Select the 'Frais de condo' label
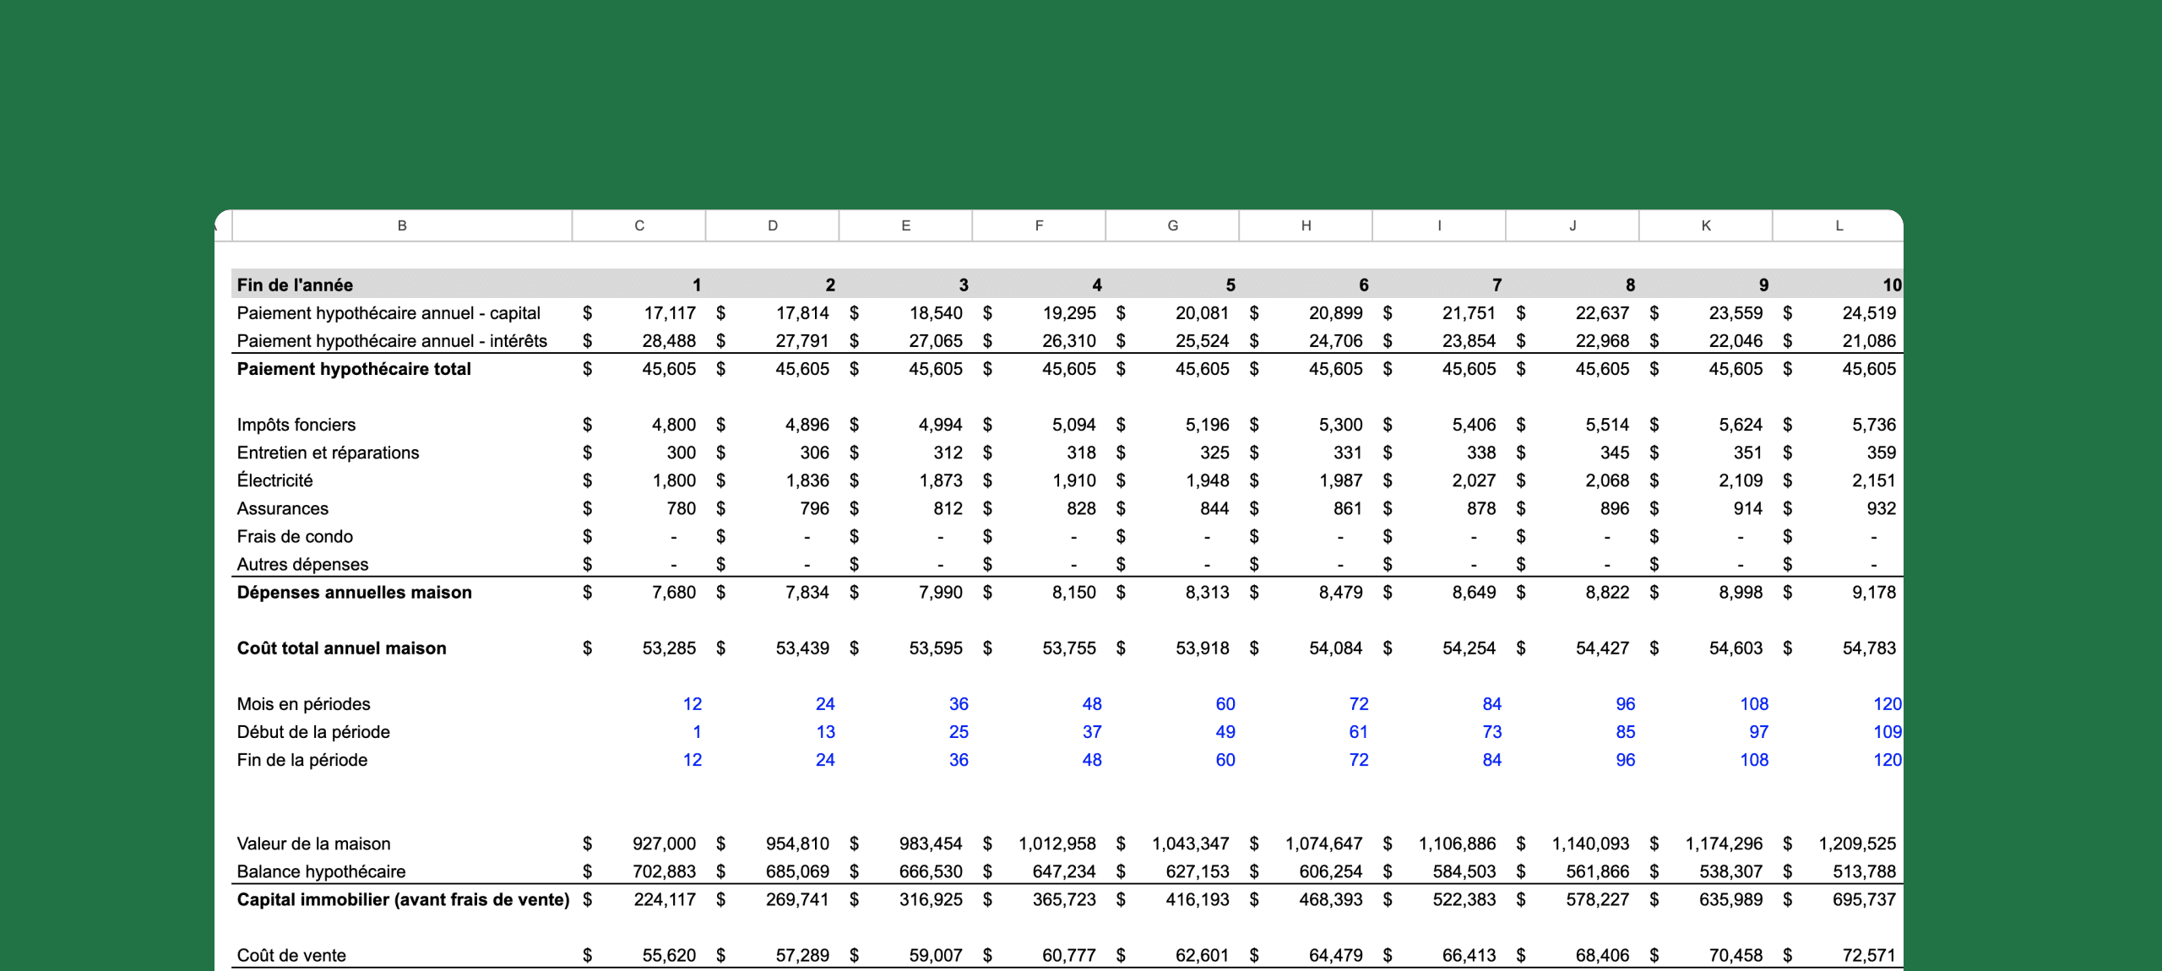 [x=295, y=536]
